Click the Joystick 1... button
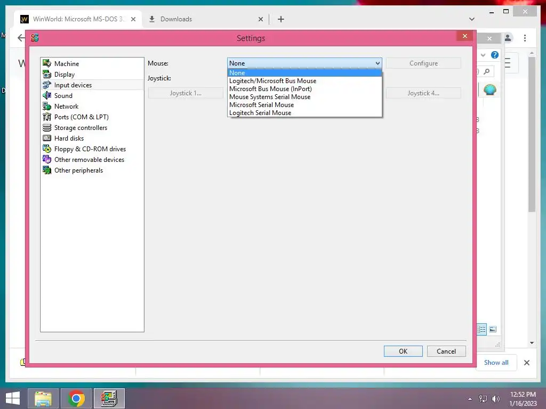Viewport: 546px width, 409px height. (x=186, y=93)
